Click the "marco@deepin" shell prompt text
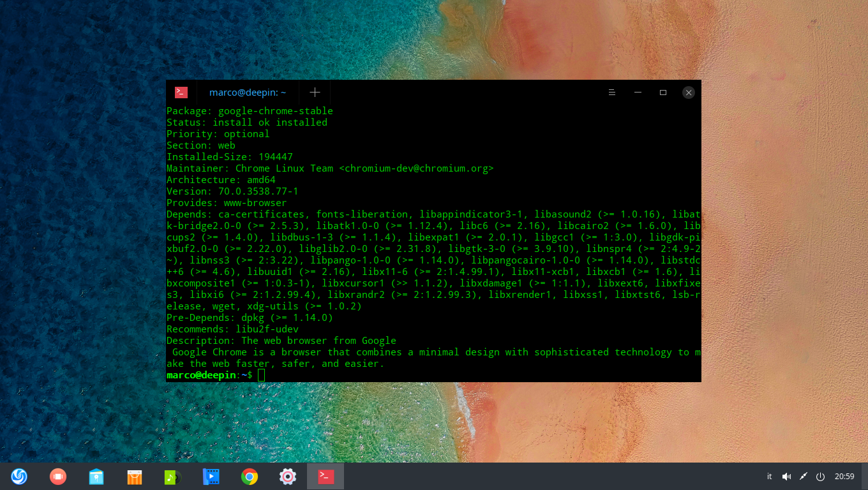The image size is (868, 490). (x=201, y=375)
